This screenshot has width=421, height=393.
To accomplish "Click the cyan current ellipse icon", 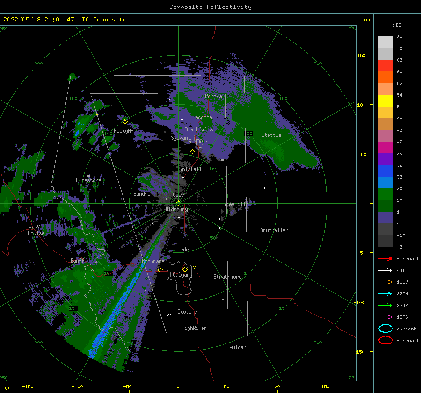I will coord(385,329).
